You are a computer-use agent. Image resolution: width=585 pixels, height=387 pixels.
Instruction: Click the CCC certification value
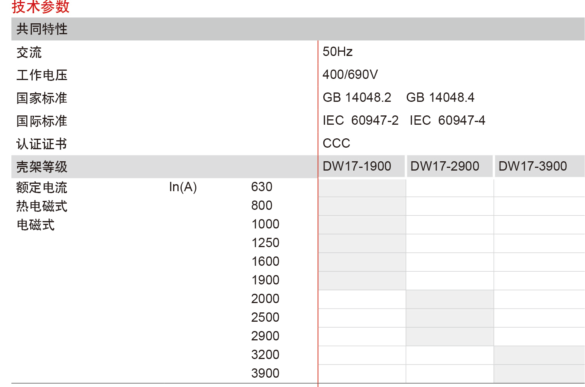pyautogui.click(x=336, y=143)
